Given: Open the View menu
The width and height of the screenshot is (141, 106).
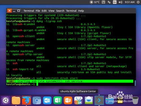Looking at the screenshot, I should click(51, 11).
